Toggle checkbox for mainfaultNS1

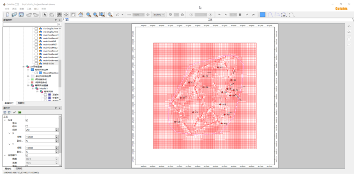(36, 44)
